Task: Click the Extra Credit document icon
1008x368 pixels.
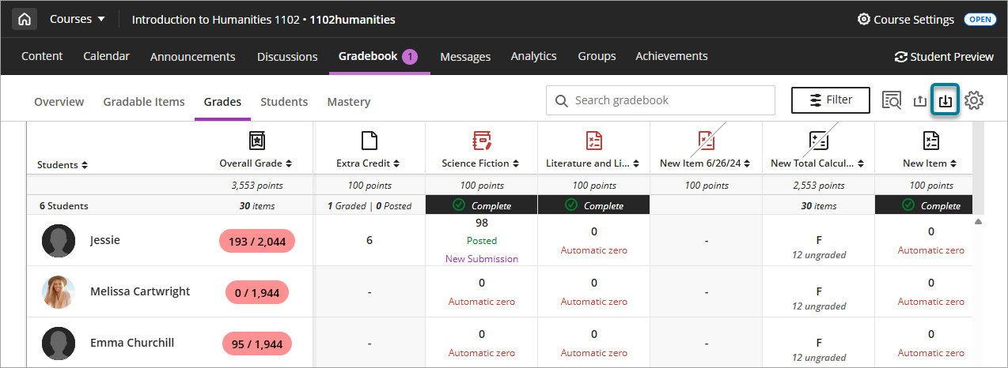Action: [x=369, y=141]
